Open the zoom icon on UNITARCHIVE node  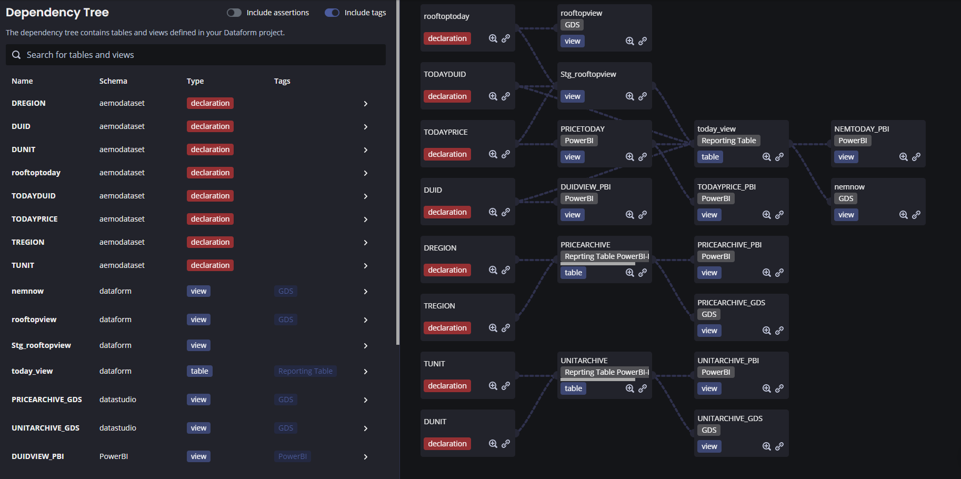pyautogui.click(x=629, y=388)
